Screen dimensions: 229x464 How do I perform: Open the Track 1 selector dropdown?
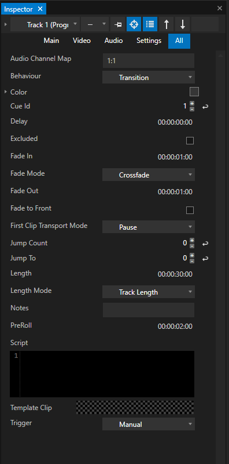point(45,24)
